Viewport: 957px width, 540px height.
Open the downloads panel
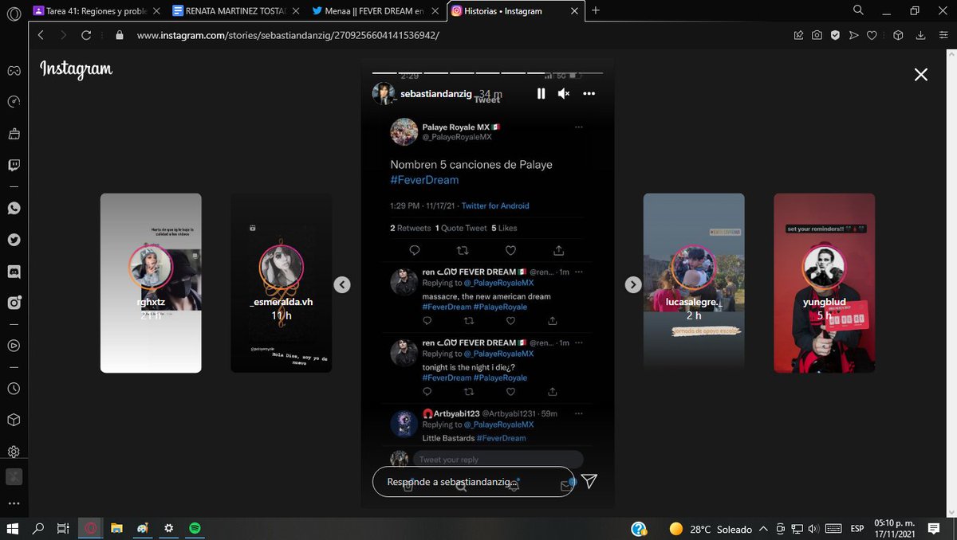(920, 35)
